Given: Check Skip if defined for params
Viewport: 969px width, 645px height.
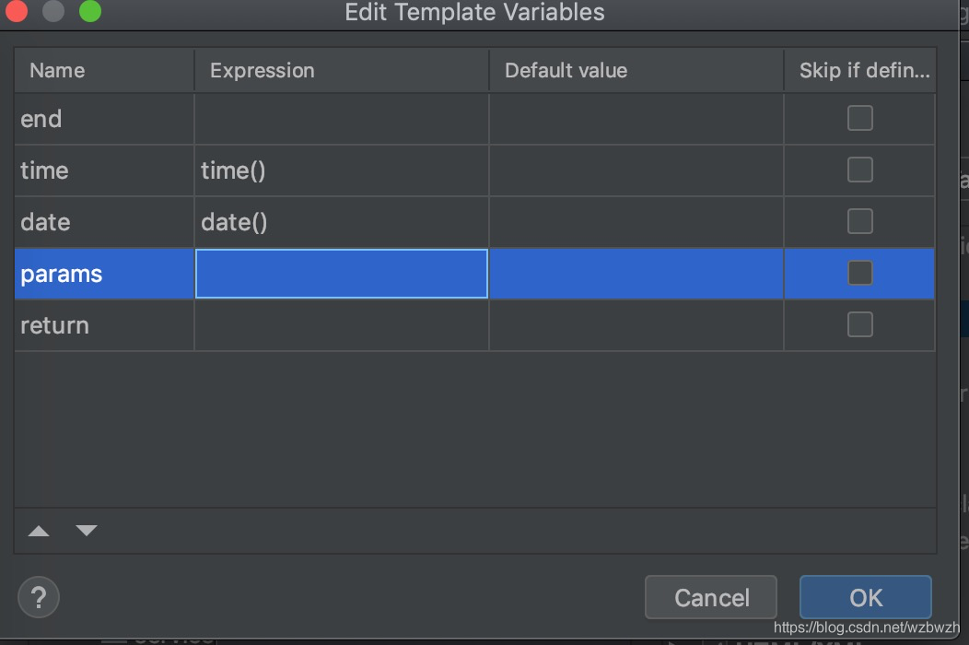Looking at the screenshot, I should coord(859,273).
